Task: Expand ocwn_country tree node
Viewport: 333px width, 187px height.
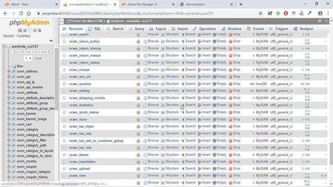Action: click(x=9, y=162)
